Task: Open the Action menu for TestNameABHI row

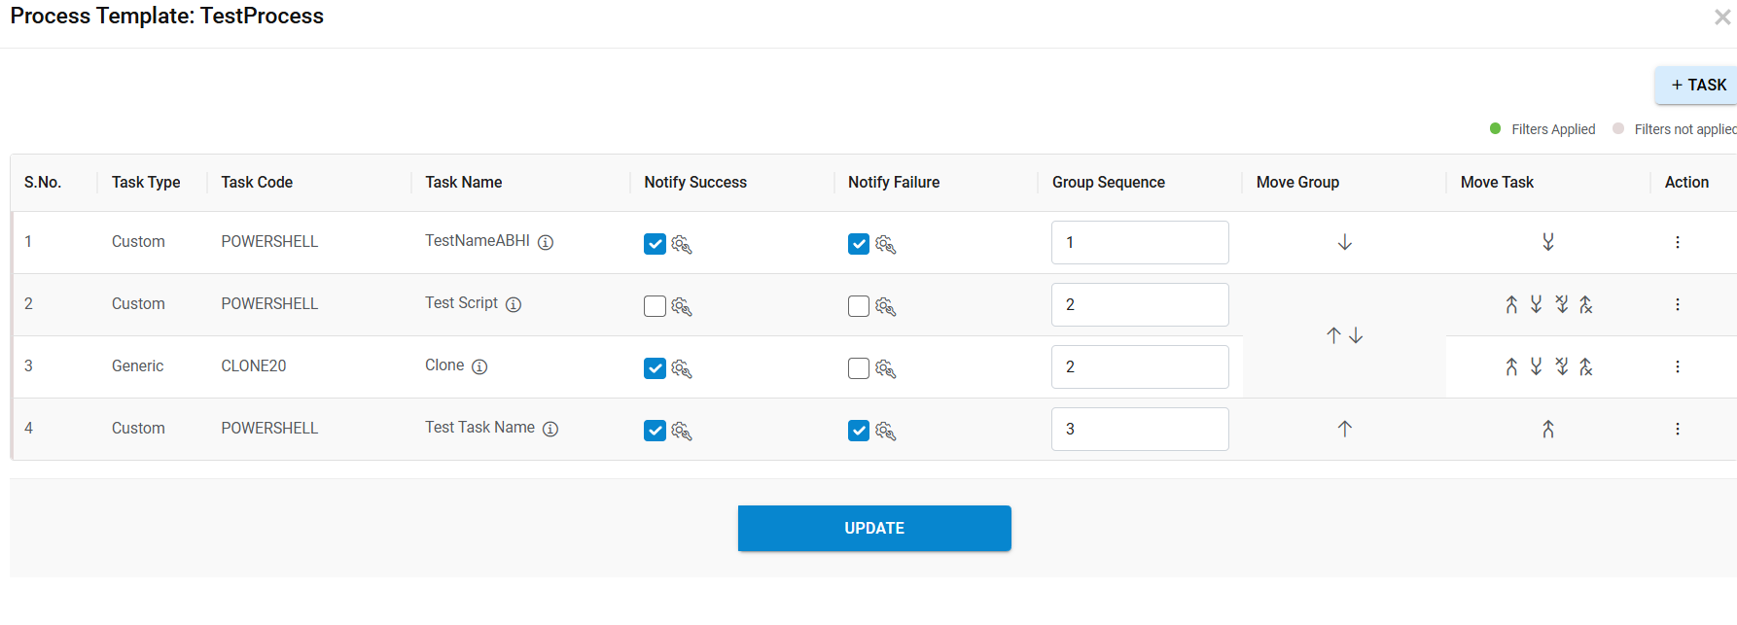Action: pos(1677,242)
